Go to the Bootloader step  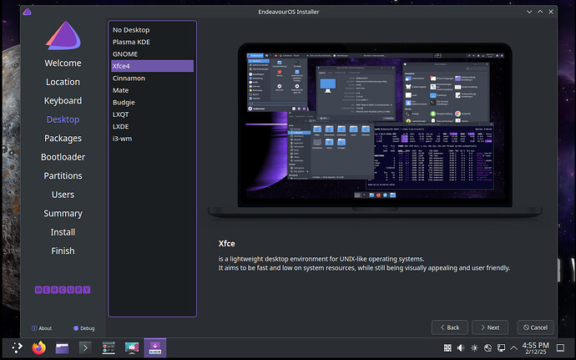click(x=63, y=157)
